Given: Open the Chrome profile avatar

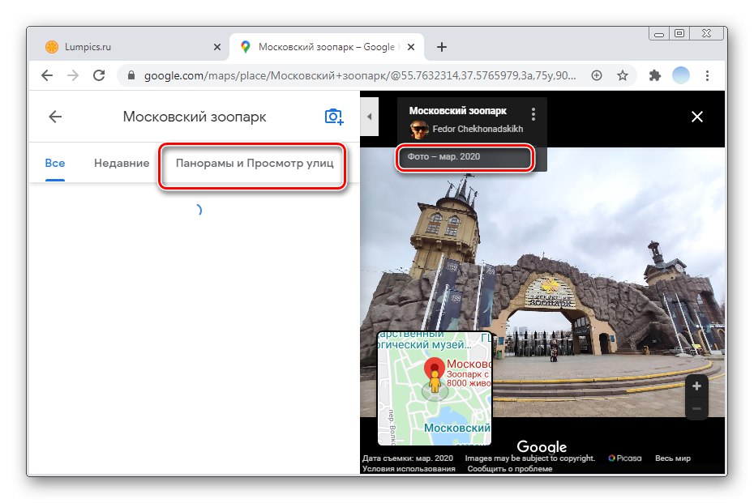Looking at the screenshot, I should [x=680, y=75].
